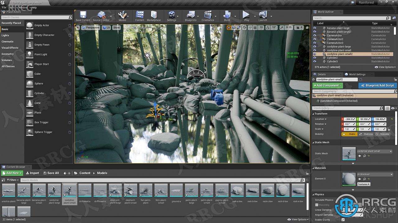This screenshot has height=223, width=398.
Task: Click Save All button
Action: [x=51, y=173]
